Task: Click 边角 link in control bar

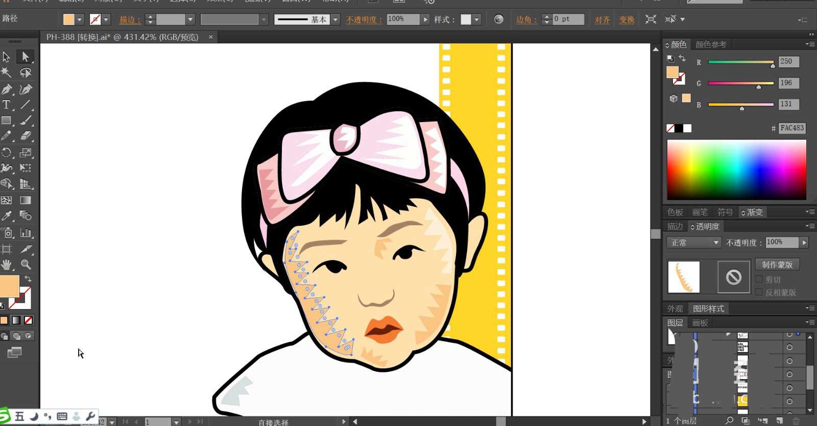Action: coord(525,19)
